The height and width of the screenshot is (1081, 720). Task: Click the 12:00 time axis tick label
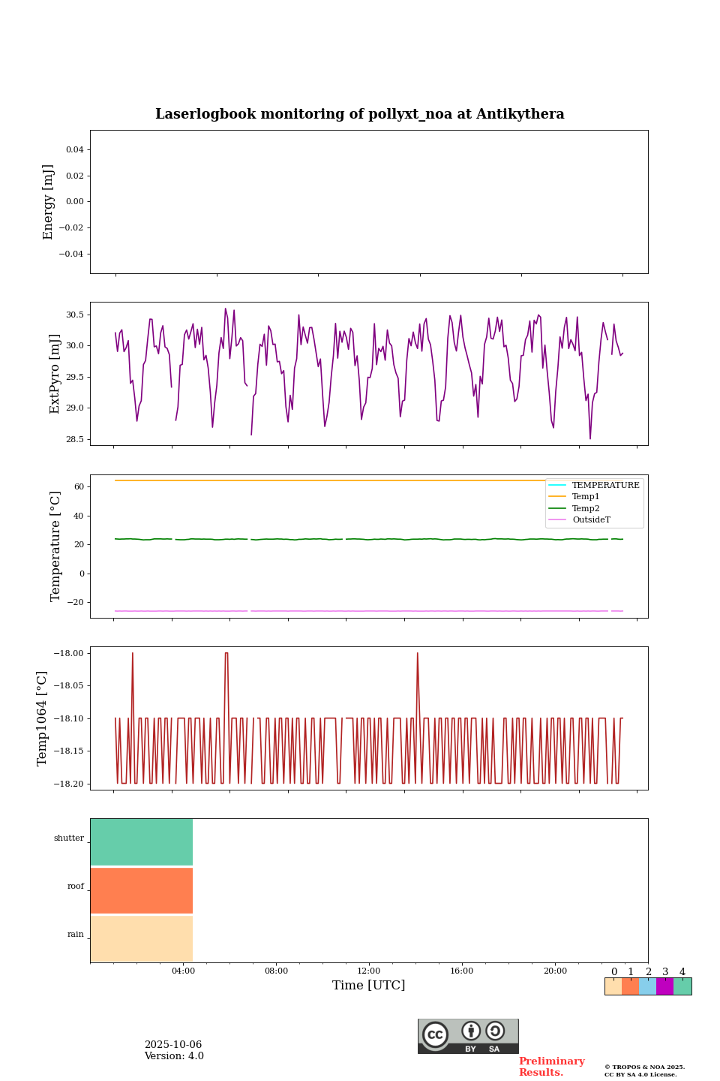[x=369, y=971]
